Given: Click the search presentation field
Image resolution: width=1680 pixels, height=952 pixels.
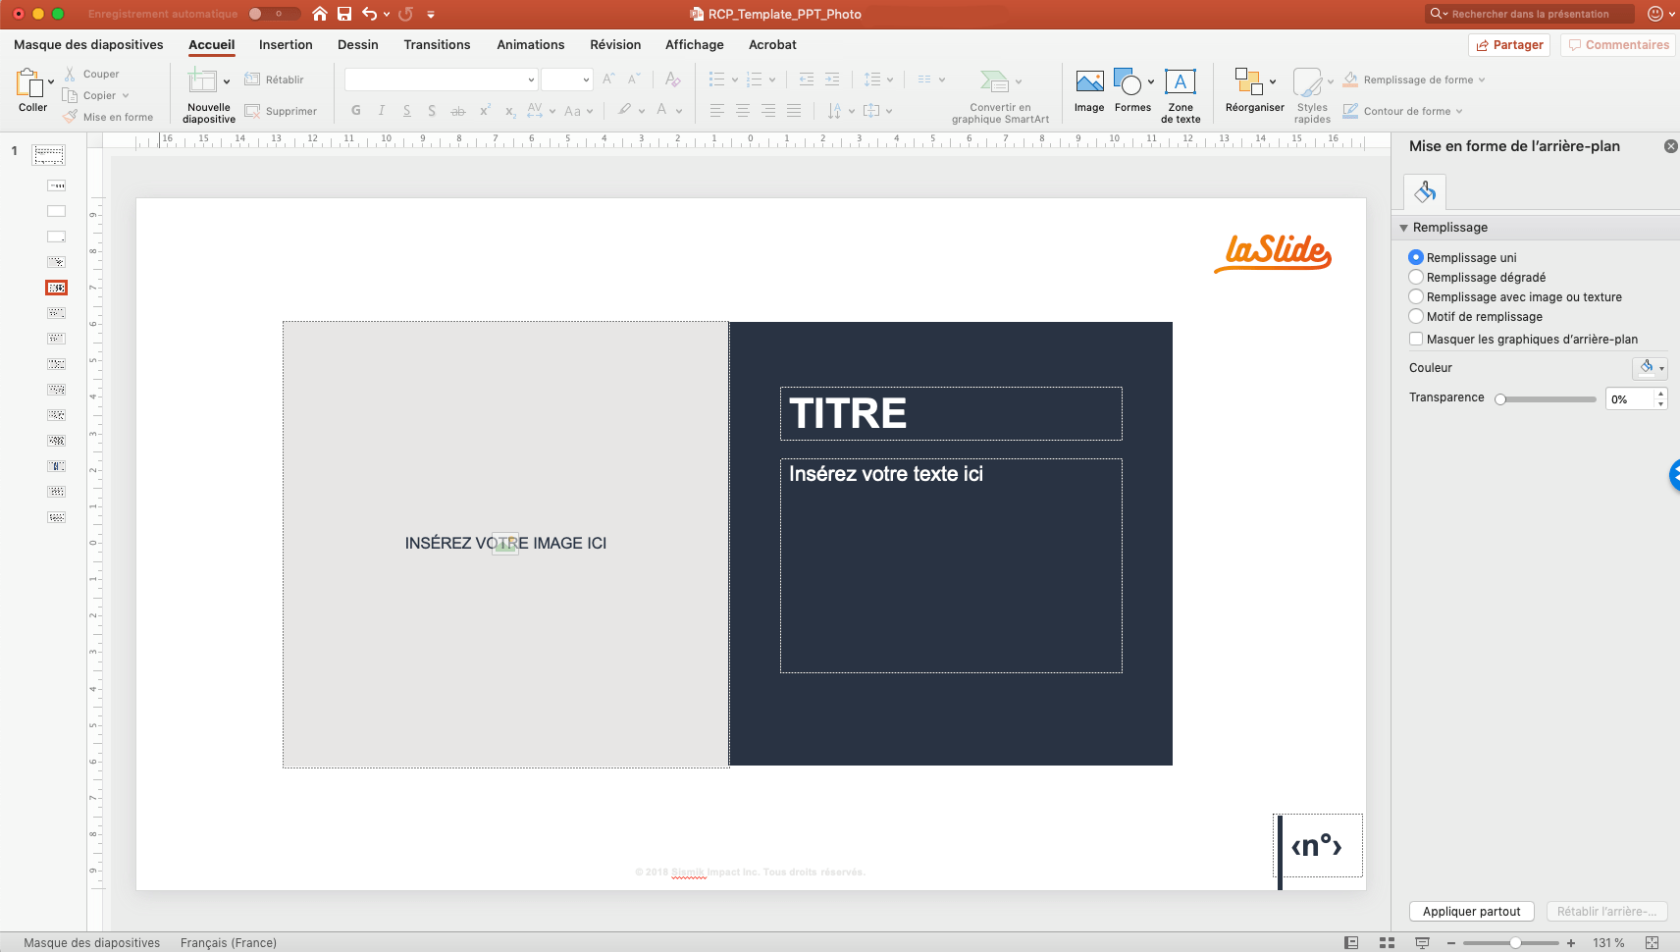Looking at the screenshot, I should coord(1530,14).
